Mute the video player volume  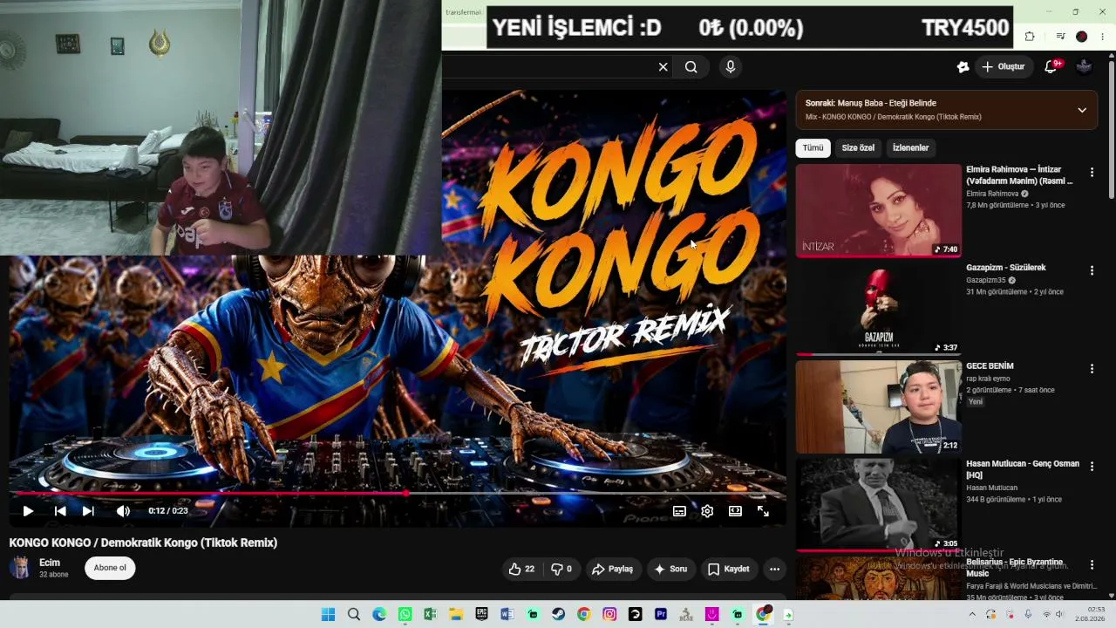tap(123, 511)
